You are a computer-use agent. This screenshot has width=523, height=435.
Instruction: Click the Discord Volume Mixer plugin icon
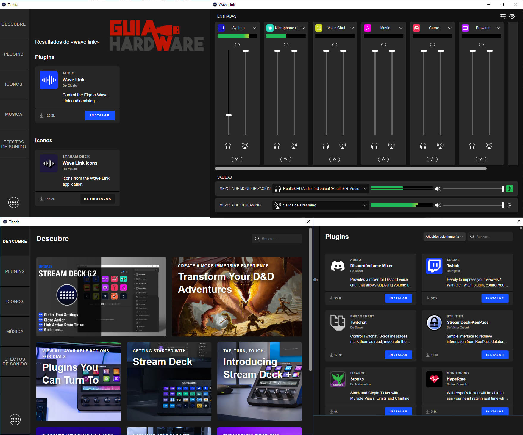pos(338,266)
